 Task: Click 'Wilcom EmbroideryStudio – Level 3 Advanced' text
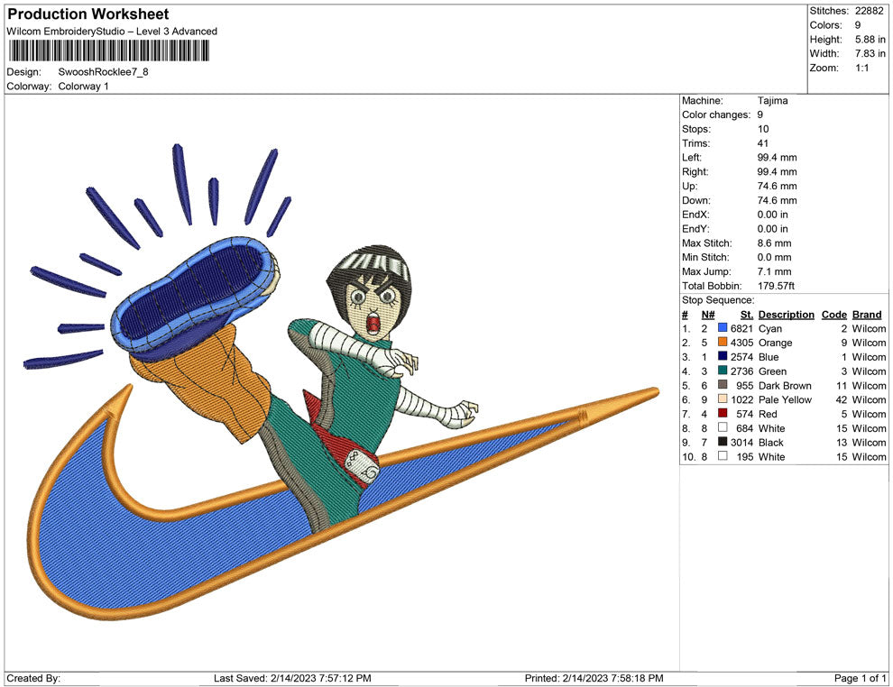(112, 32)
